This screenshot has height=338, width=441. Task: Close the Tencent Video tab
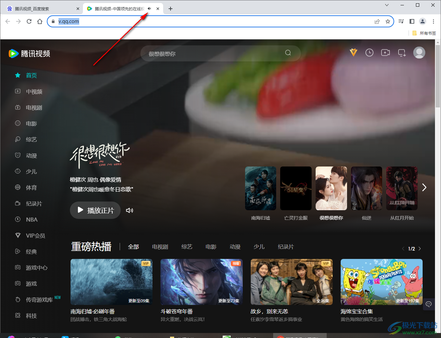click(x=158, y=9)
